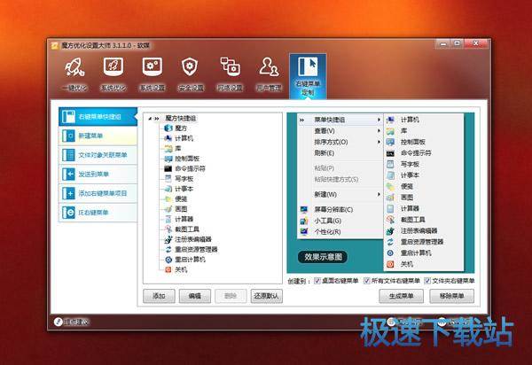Open the 网络设置 toolbar icon

pos(230,74)
